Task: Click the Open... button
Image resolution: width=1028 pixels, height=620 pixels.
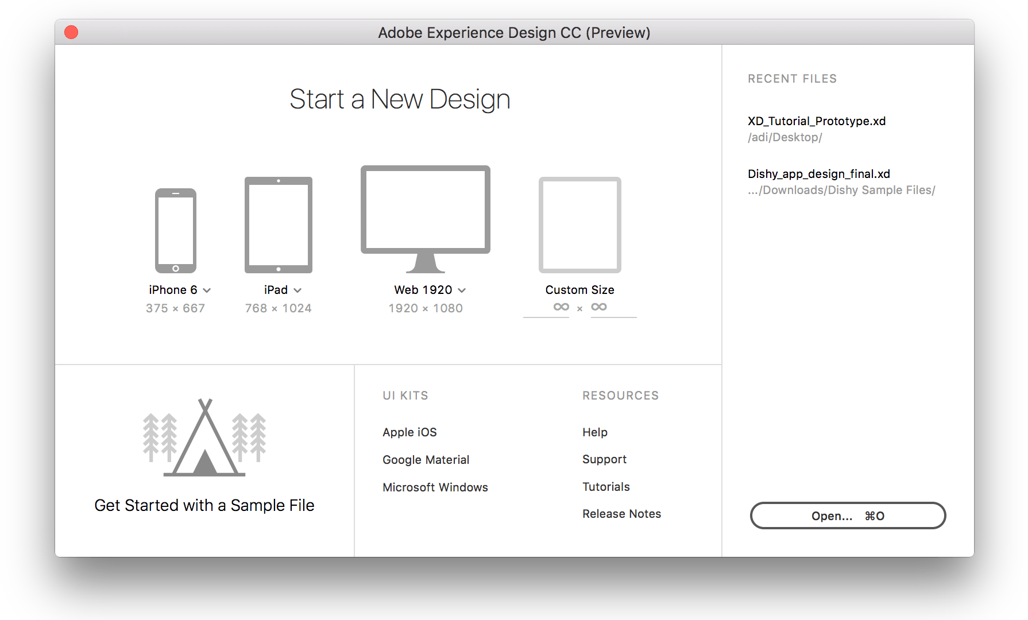Action: pos(848,515)
